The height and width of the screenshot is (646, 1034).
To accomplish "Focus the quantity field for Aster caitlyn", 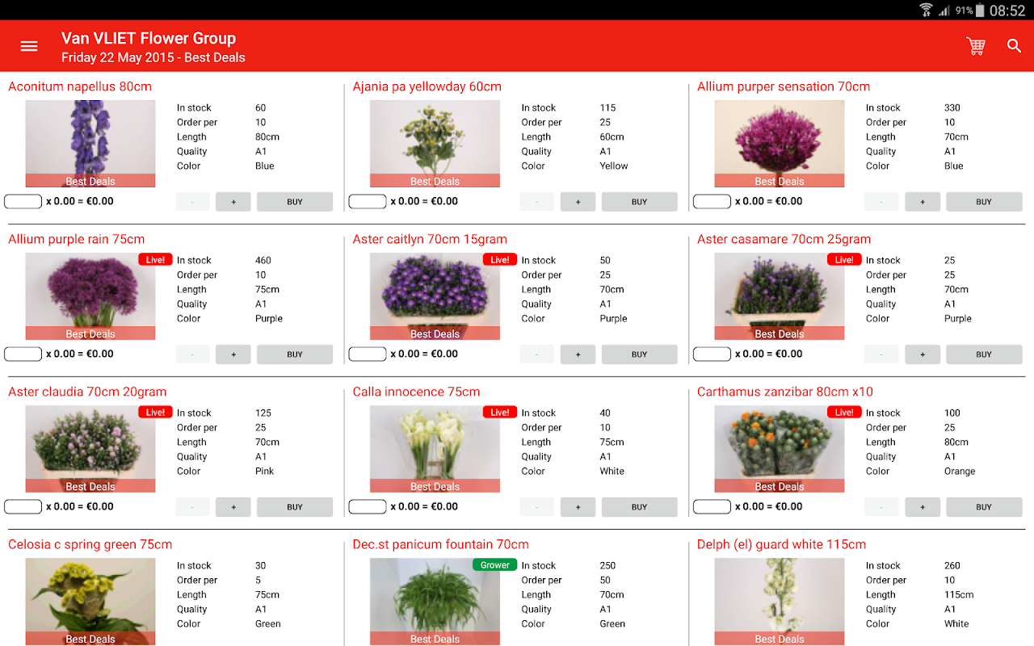I will (368, 354).
